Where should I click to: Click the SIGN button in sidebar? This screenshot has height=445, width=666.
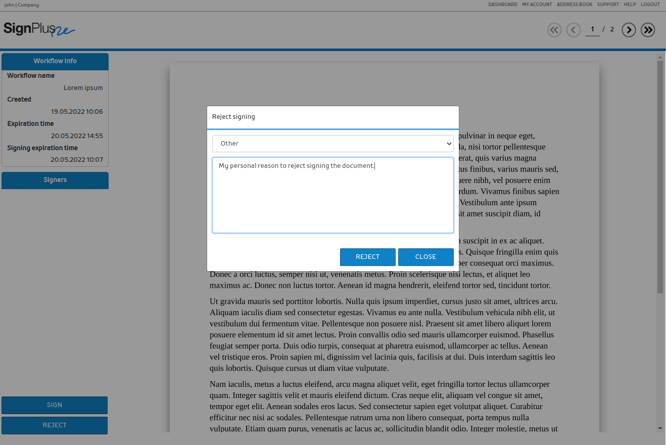[55, 405]
